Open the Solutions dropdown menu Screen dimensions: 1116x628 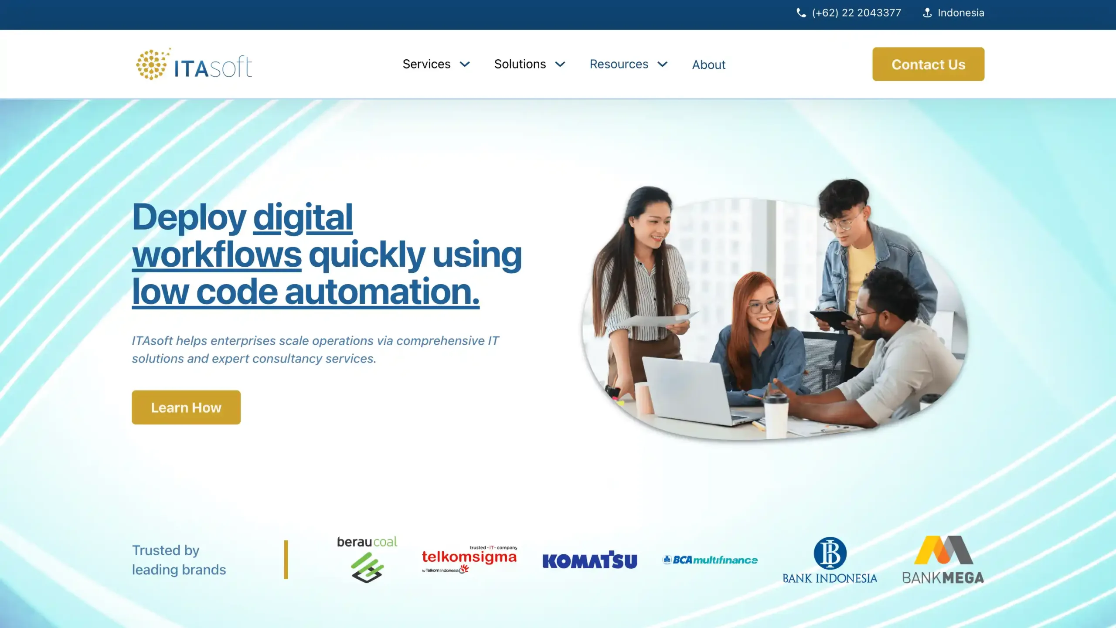[530, 64]
